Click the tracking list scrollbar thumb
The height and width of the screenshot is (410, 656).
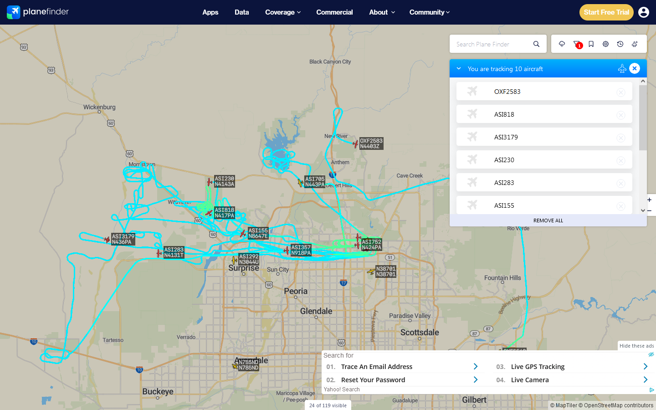pos(643,118)
